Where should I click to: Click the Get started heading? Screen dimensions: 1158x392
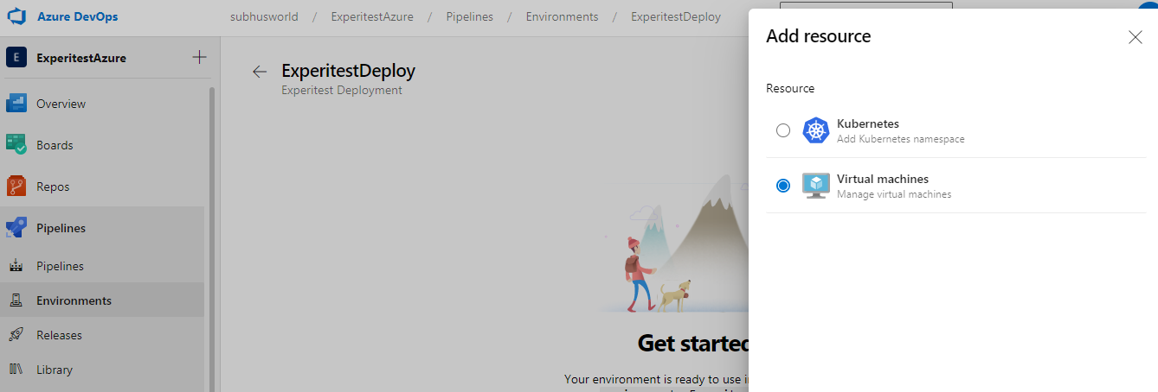click(x=692, y=344)
